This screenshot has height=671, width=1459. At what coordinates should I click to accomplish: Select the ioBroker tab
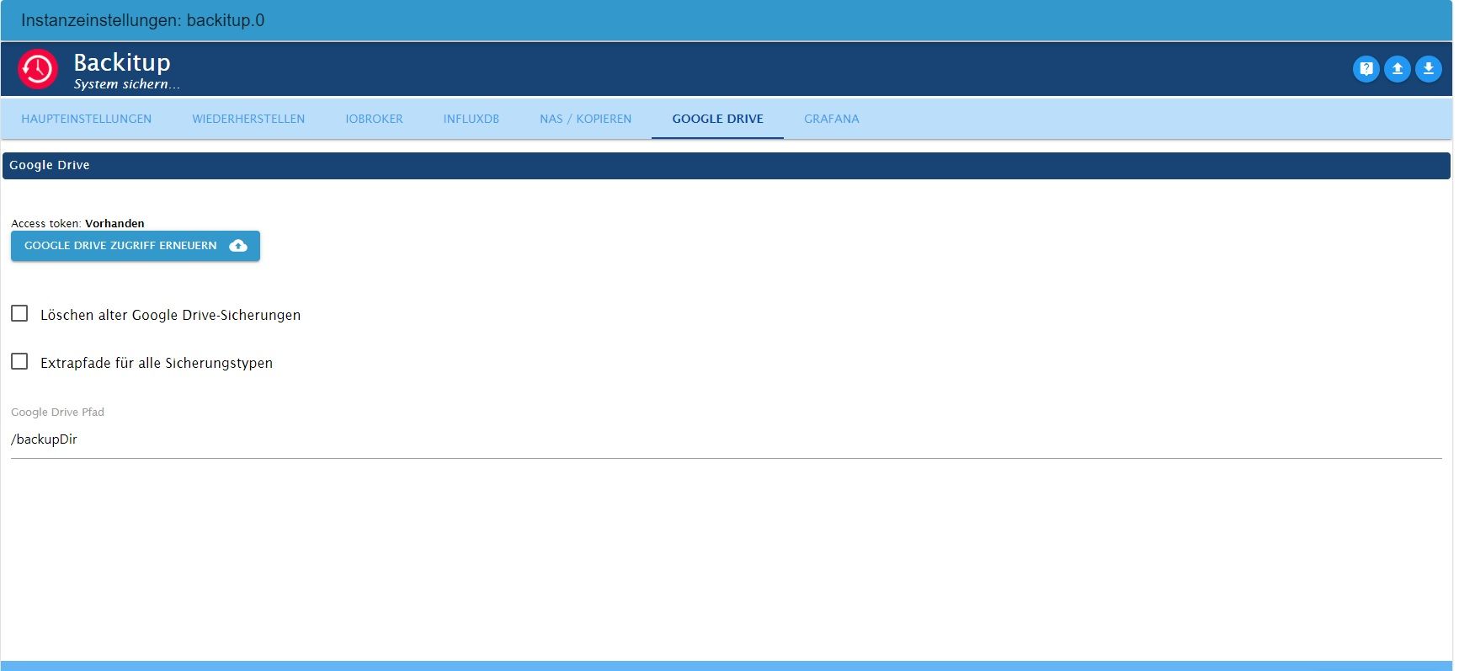coord(374,119)
